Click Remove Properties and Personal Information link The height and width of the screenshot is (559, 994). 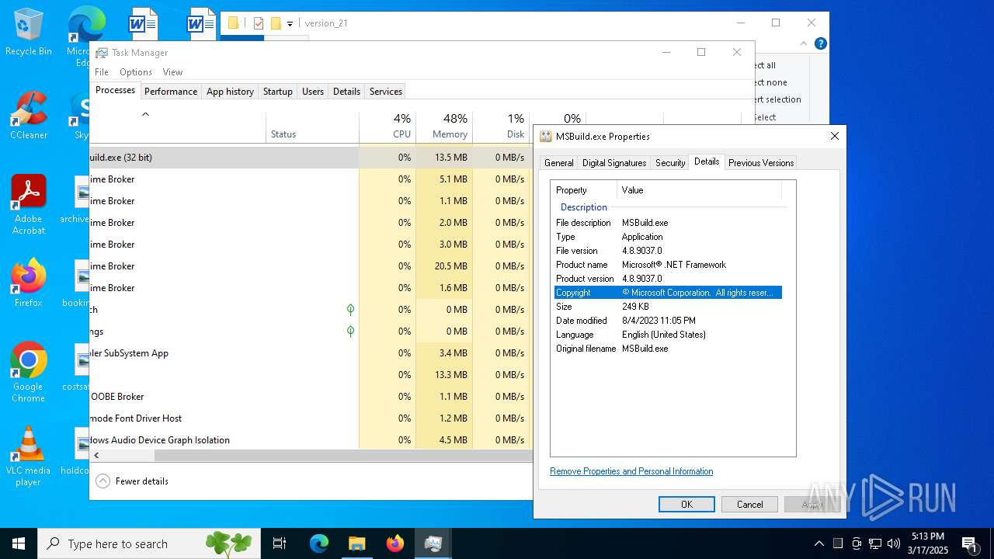[x=631, y=471]
